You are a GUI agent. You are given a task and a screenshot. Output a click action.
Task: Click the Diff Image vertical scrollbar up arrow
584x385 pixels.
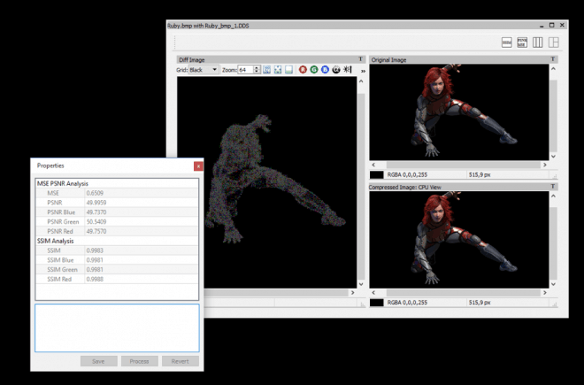pos(361,81)
